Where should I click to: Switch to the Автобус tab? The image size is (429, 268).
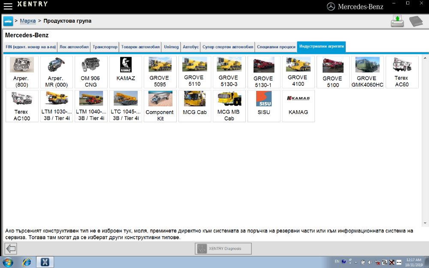[x=191, y=47]
